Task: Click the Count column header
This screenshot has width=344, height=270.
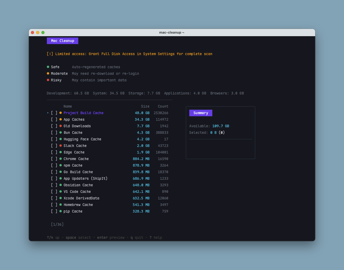Action: coord(163,106)
